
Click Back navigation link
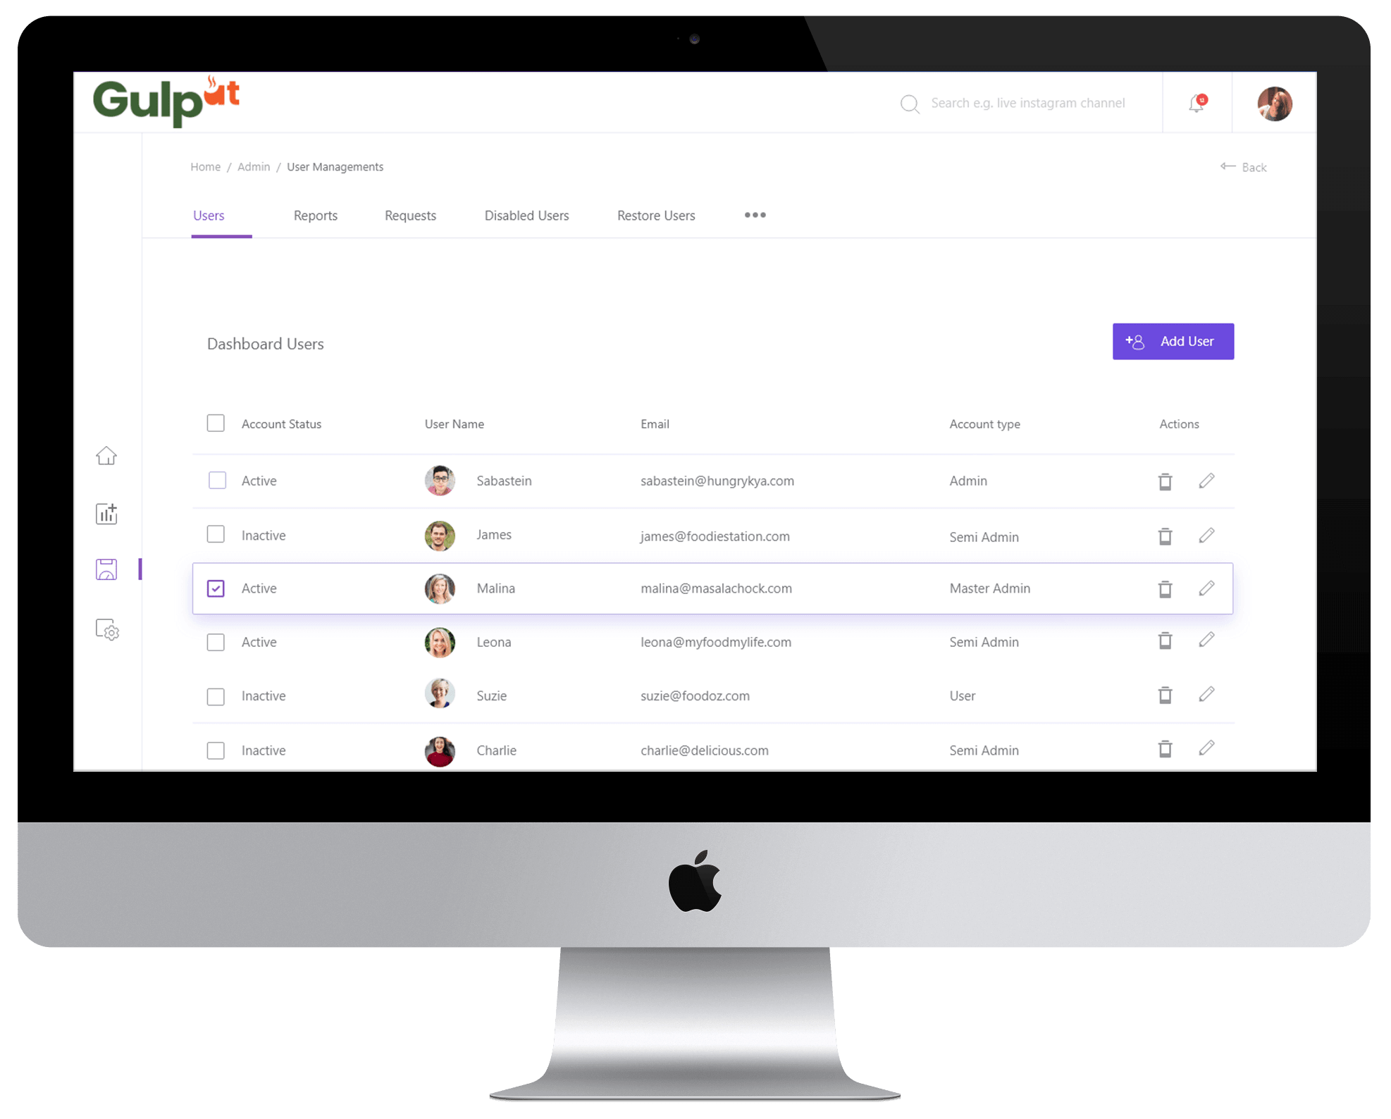click(1244, 166)
